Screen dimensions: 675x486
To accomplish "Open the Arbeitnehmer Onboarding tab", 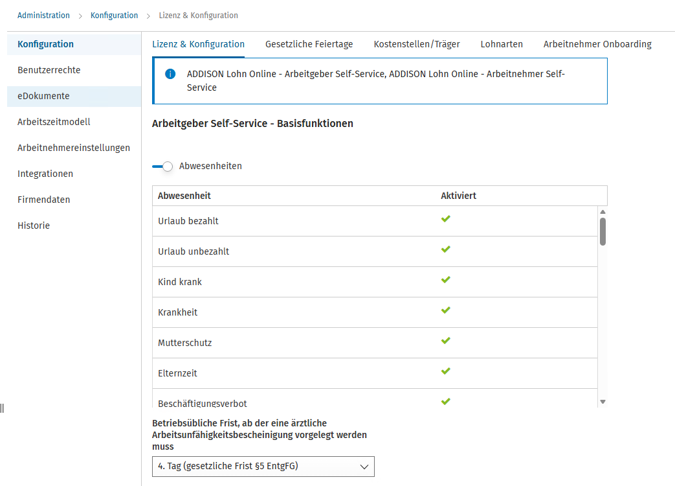I will pyautogui.click(x=597, y=44).
